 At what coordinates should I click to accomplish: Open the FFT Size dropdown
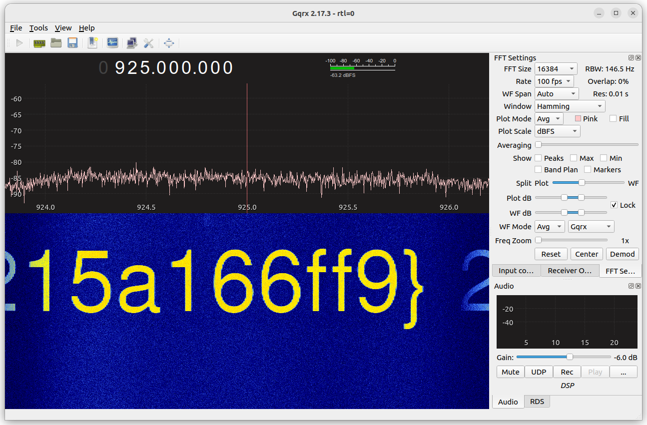556,68
